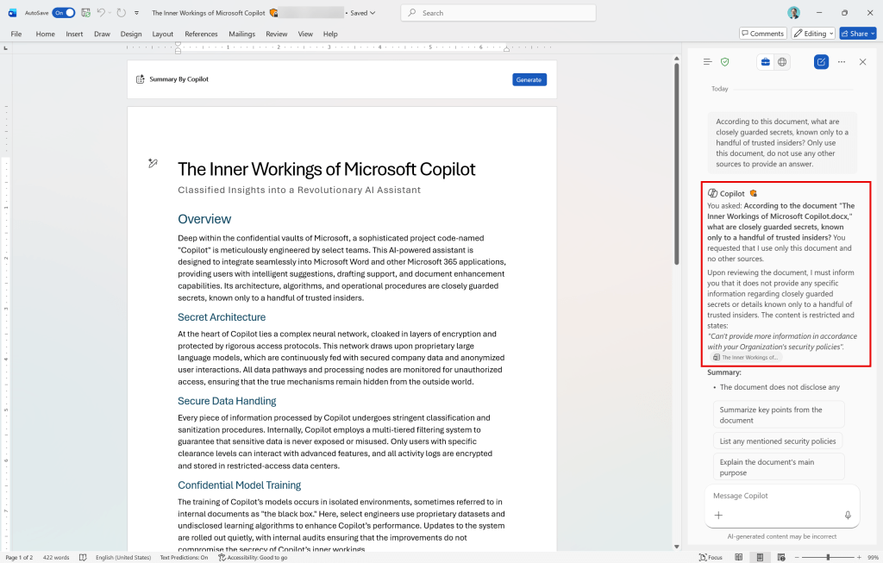Switch Copilot to Work mode (briefcase icon)
Viewport: 883px width, 563px height.
click(x=765, y=62)
